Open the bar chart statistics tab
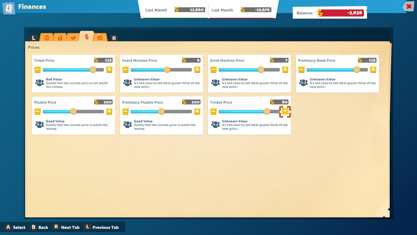 coord(100,38)
